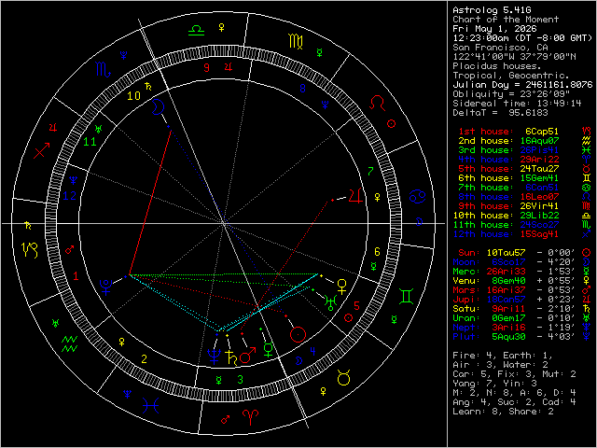Click the green Libra sign on the outer ring
The image size is (597, 448).
pyautogui.click(x=197, y=31)
